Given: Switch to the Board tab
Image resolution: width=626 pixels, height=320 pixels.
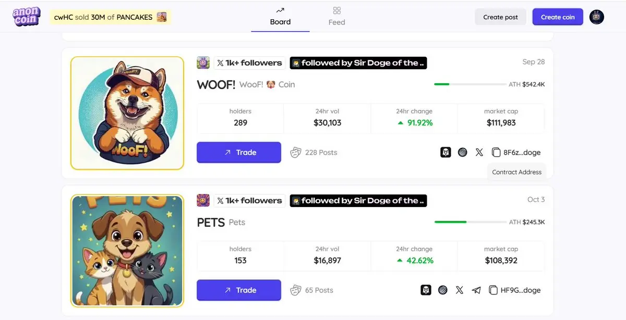Looking at the screenshot, I should tap(280, 17).
